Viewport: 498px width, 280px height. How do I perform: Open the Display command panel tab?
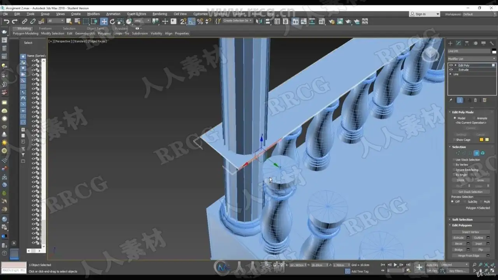[484, 43]
